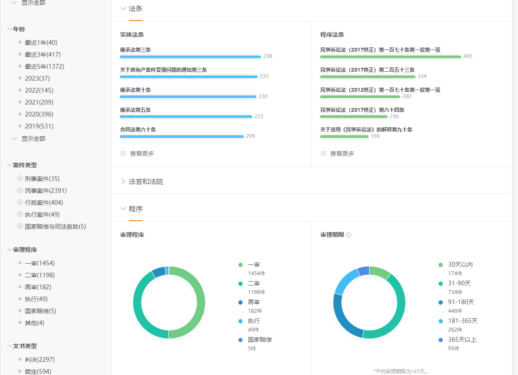518x375 pixels.
Task: Filter by 最近5年(1372)
Action: [x=44, y=67]
